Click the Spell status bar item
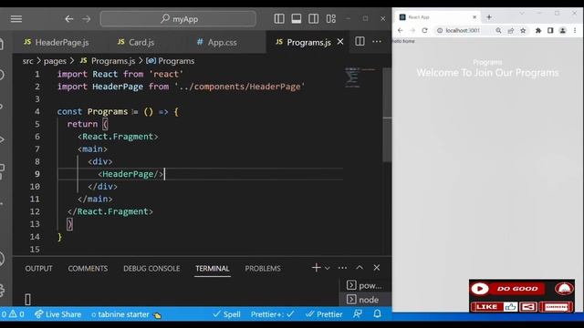The image size is (584, 328). click(x=226, y=314)
